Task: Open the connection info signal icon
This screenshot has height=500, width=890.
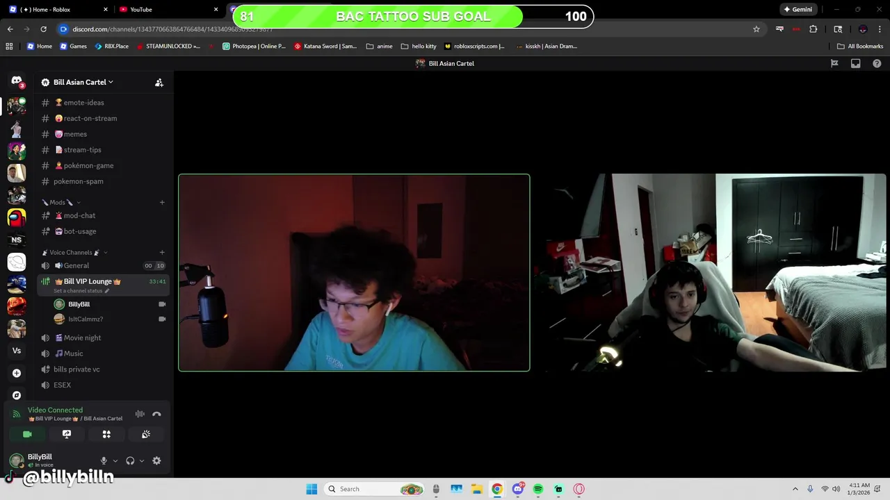Action: [x=17, y=414]
